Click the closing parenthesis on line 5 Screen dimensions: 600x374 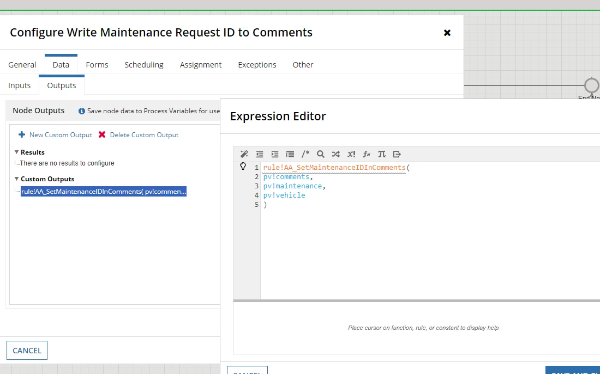click(265, 204)
